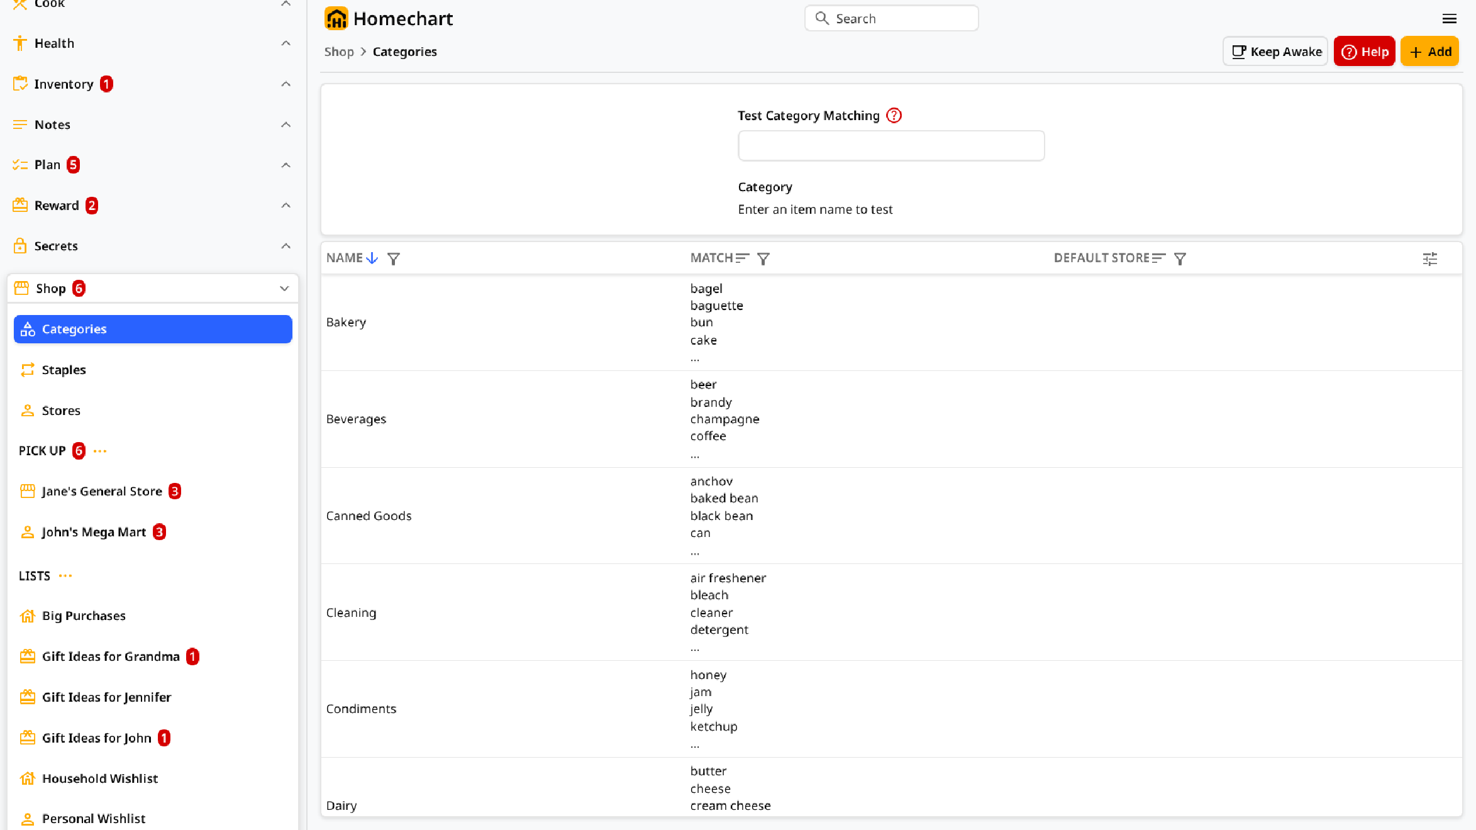The width and height of the screenshot is (1476, 830).
Task: Open table column settings icon
Action: coord(1430,258)
